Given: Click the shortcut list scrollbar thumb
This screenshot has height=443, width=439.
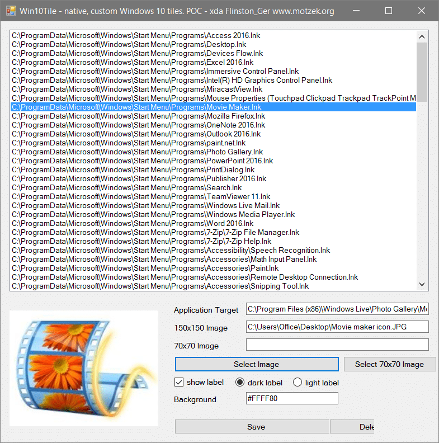Looking at the screenshot, I should pyautogui.click(x=422, y=72).
